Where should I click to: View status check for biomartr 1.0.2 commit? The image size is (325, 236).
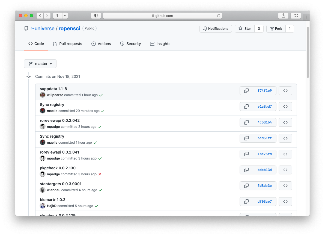click(x=97, y=206)
